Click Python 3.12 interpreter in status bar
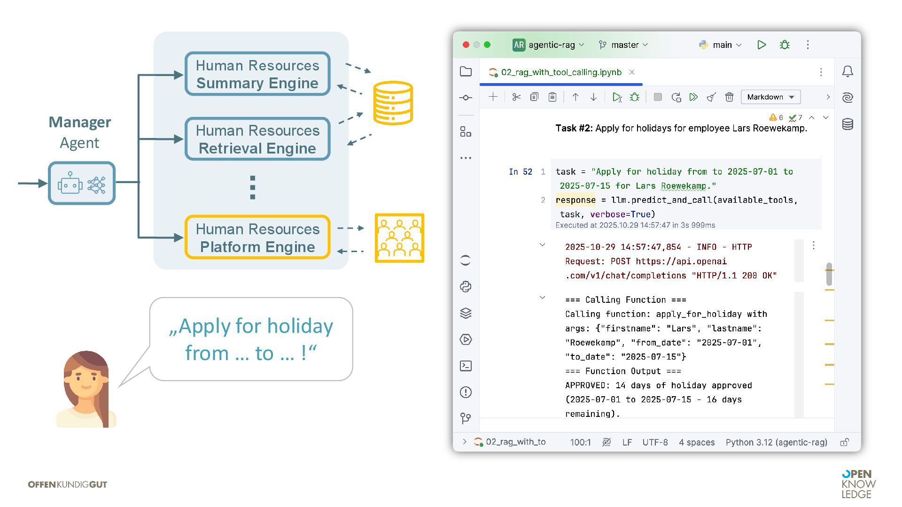Image resolution: width=902 pixels, height=507 pixels. pos(776,442)
